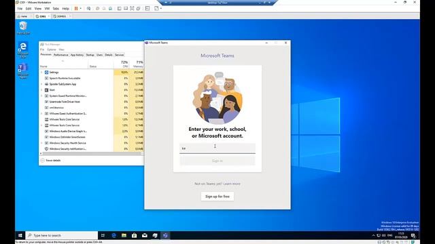Click Microsoft Teams icon on the taskbar
This screenshot has width=435, height=244.
165,235
